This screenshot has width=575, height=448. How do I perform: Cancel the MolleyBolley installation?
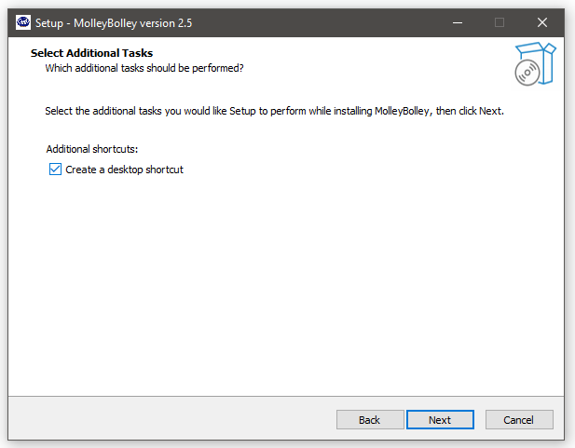(519, 419)
